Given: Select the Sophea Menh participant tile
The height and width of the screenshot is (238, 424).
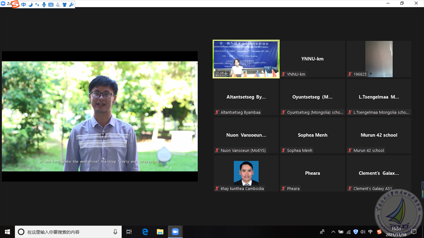Looking at the screenshot, I should coord(312,135).
